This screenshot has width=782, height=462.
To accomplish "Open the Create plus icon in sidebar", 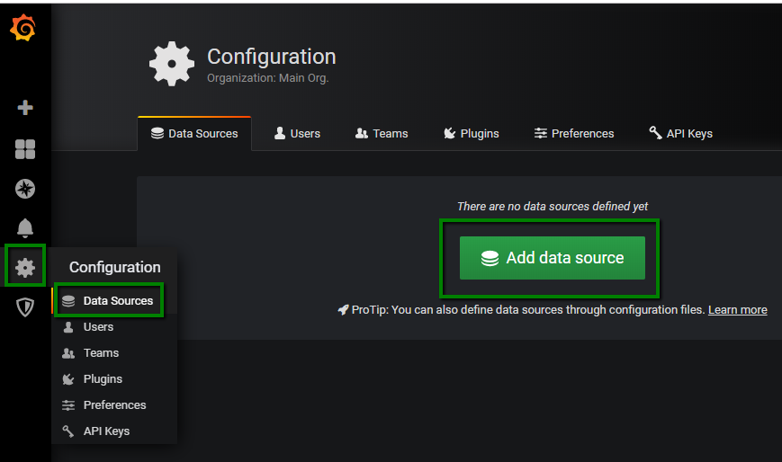I will pos(25,108).
